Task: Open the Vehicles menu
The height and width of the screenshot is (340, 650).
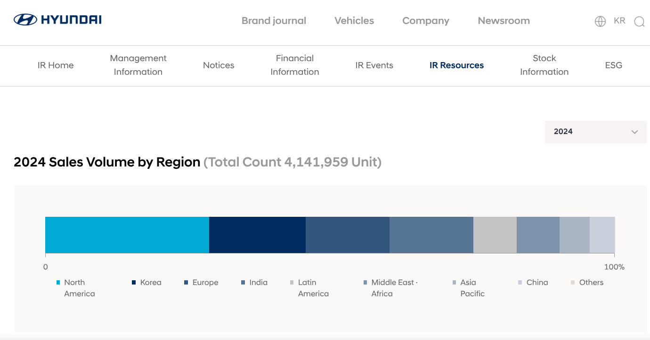Action: point(354,21)
